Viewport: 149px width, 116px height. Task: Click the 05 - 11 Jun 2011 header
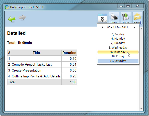[118, 28]
